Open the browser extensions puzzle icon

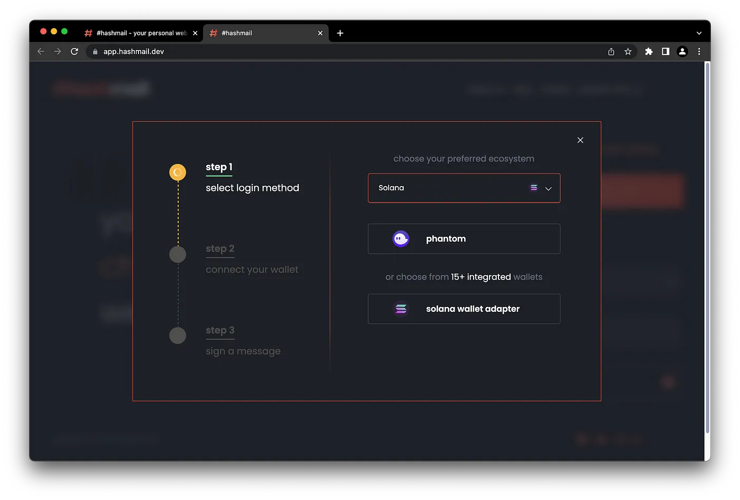[649, 51]
